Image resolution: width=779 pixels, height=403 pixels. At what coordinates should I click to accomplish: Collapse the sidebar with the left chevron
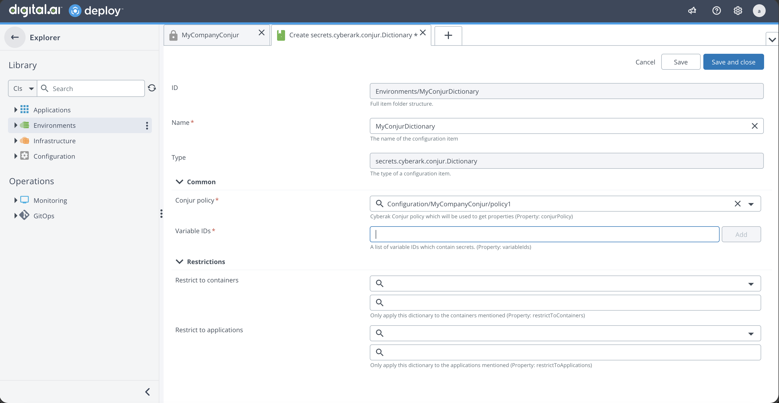coord(148,392)
